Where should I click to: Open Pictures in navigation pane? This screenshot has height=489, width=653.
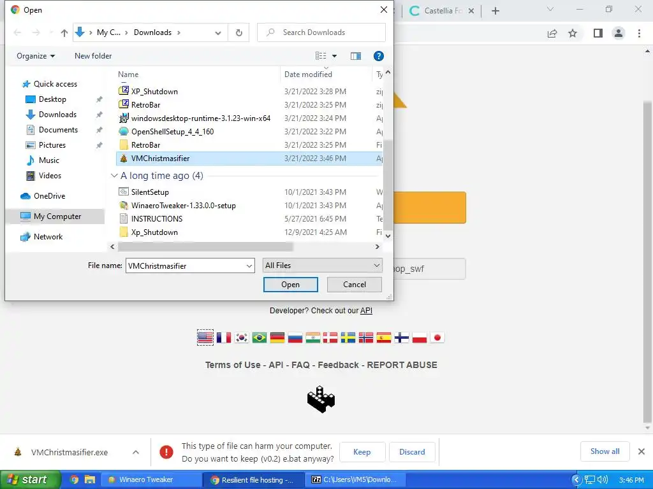pos(52,145)
